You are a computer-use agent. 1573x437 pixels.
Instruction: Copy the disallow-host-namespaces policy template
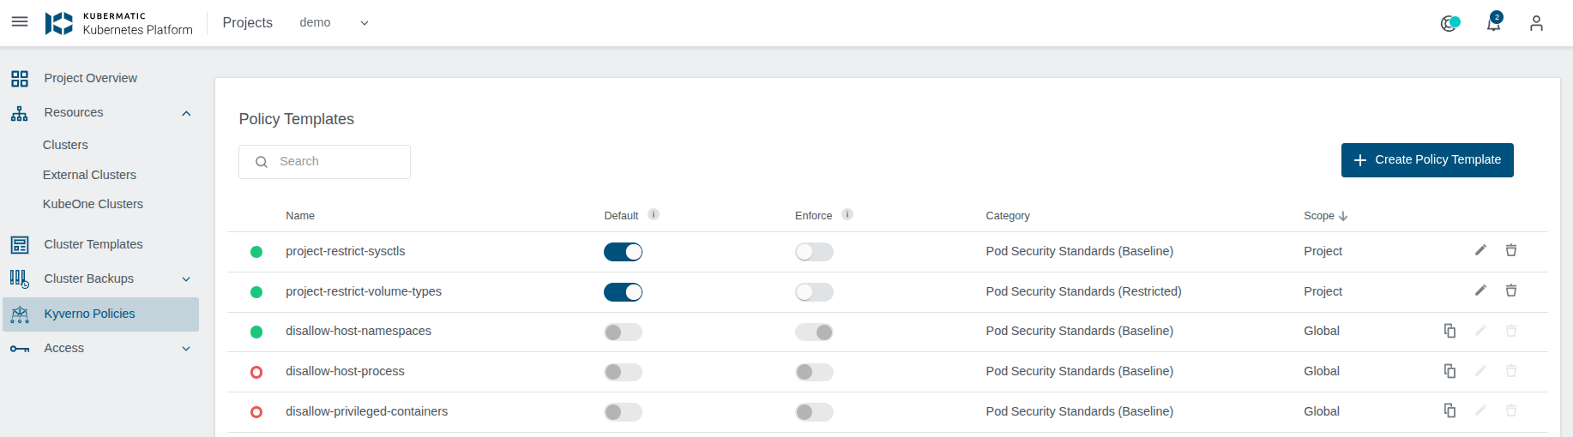pyautogui.click(x=1449, y=331)
